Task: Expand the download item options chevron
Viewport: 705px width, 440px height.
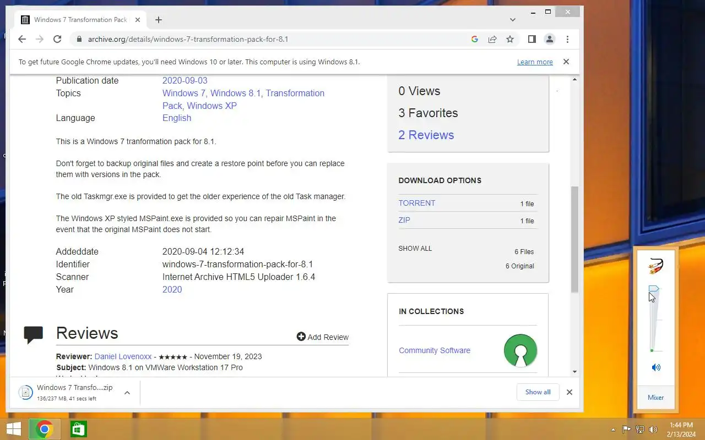Action: pos(127,393)
